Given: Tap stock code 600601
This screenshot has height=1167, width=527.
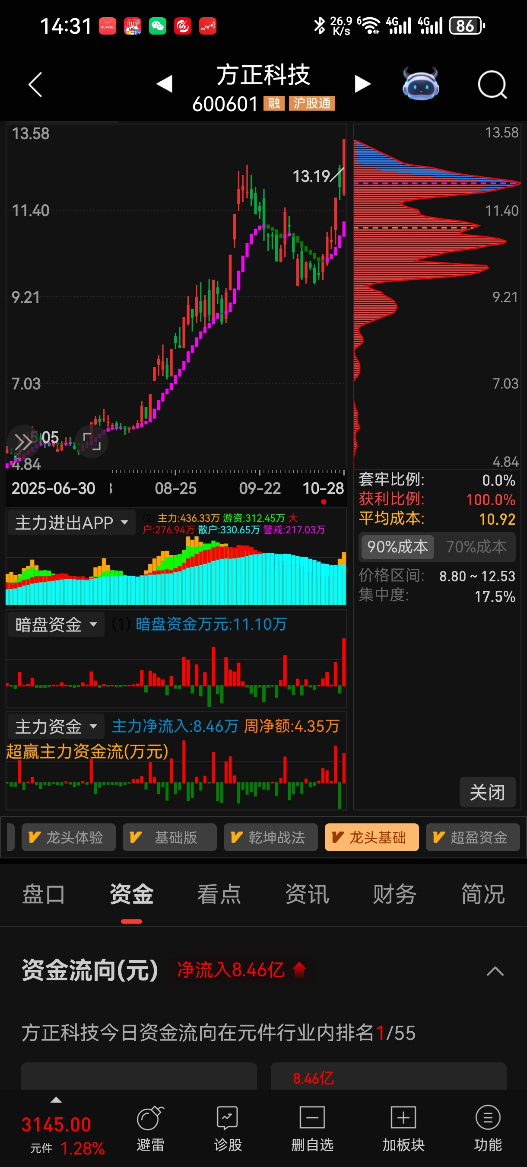Looking at the screenshot, I should coord(225,104).
